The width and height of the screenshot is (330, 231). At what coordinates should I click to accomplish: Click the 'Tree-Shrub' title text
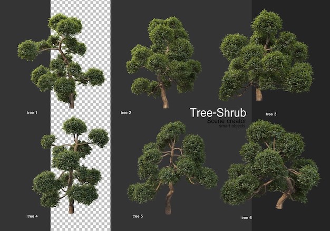(x=218, y=113)
